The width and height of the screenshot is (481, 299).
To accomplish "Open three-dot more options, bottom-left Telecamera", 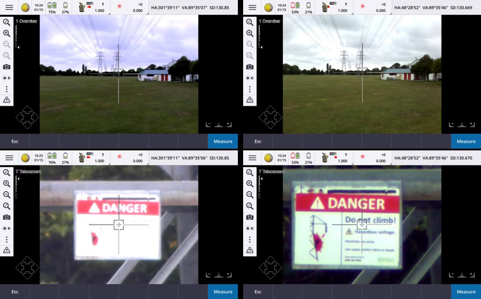I will pos(7,239).
